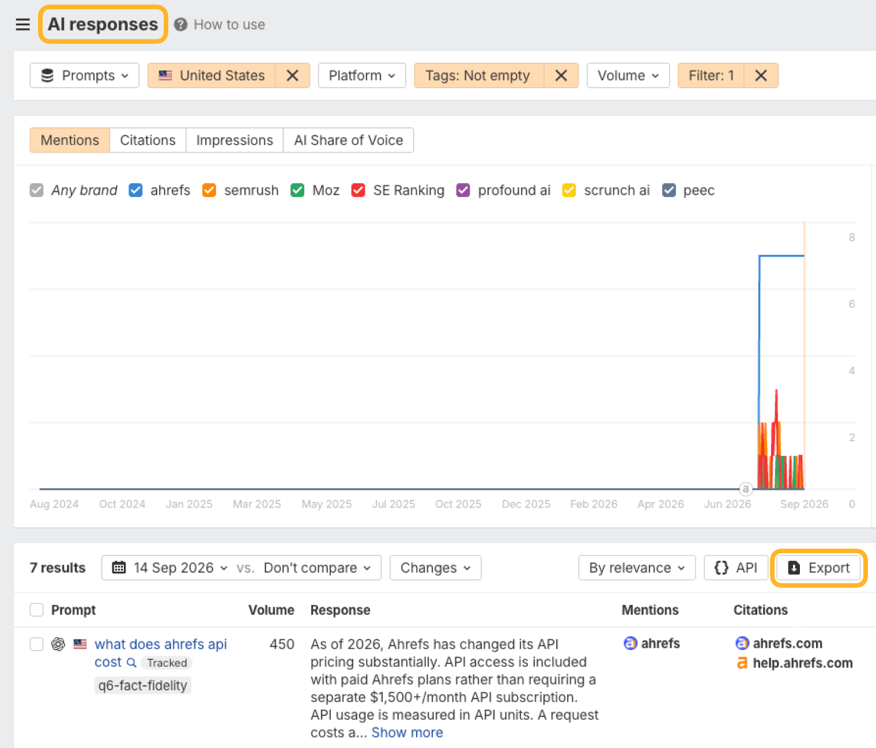Uncheck the SE Ranking brand checkbox
The height and width of the screenshot is (748, 876).
(358, 190)
